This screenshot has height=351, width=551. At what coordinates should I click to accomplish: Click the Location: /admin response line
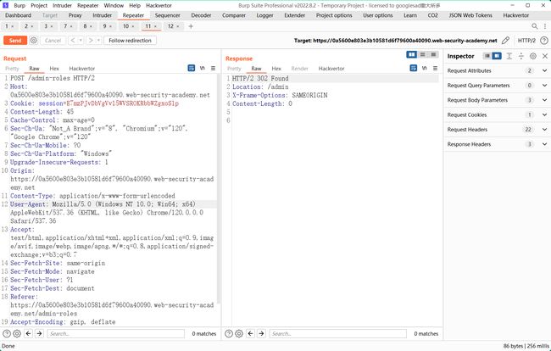coord(260,86)
